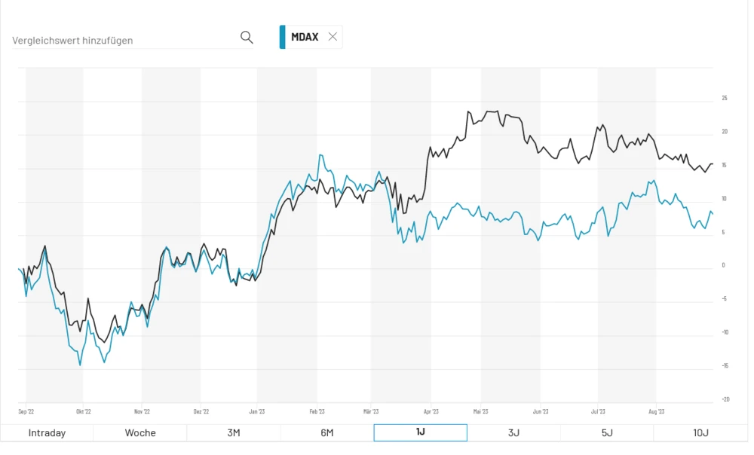Select the Woche time range
This screenshot has height=455, width=754.
(140, 432)
